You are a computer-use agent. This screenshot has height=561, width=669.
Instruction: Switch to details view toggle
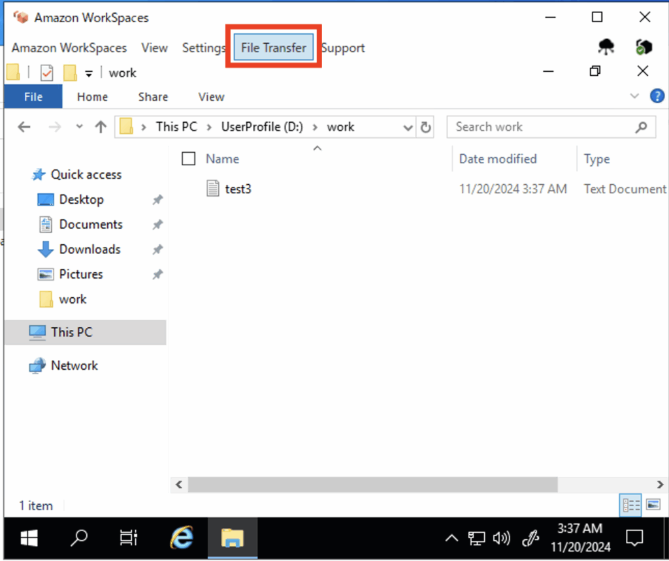pyautogui.click(x=631, y=504)
